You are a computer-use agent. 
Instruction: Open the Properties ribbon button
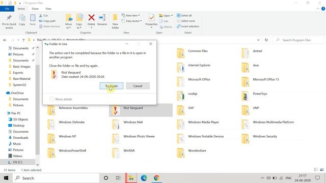[x=151, y=21]
